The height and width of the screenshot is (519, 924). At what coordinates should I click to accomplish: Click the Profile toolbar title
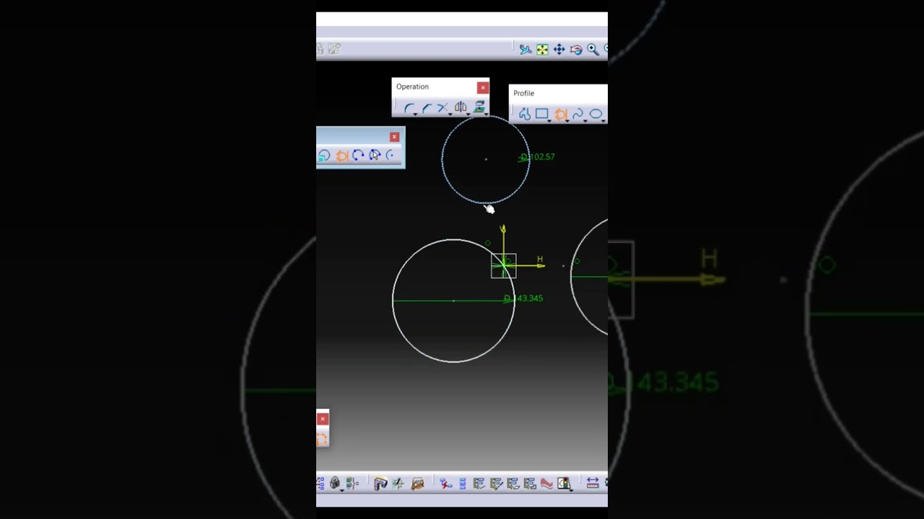pyautogui.click(x=523, y=93)
